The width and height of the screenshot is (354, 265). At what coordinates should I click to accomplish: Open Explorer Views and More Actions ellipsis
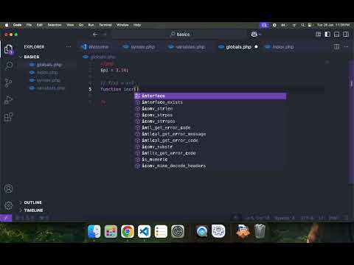[69, 46]
